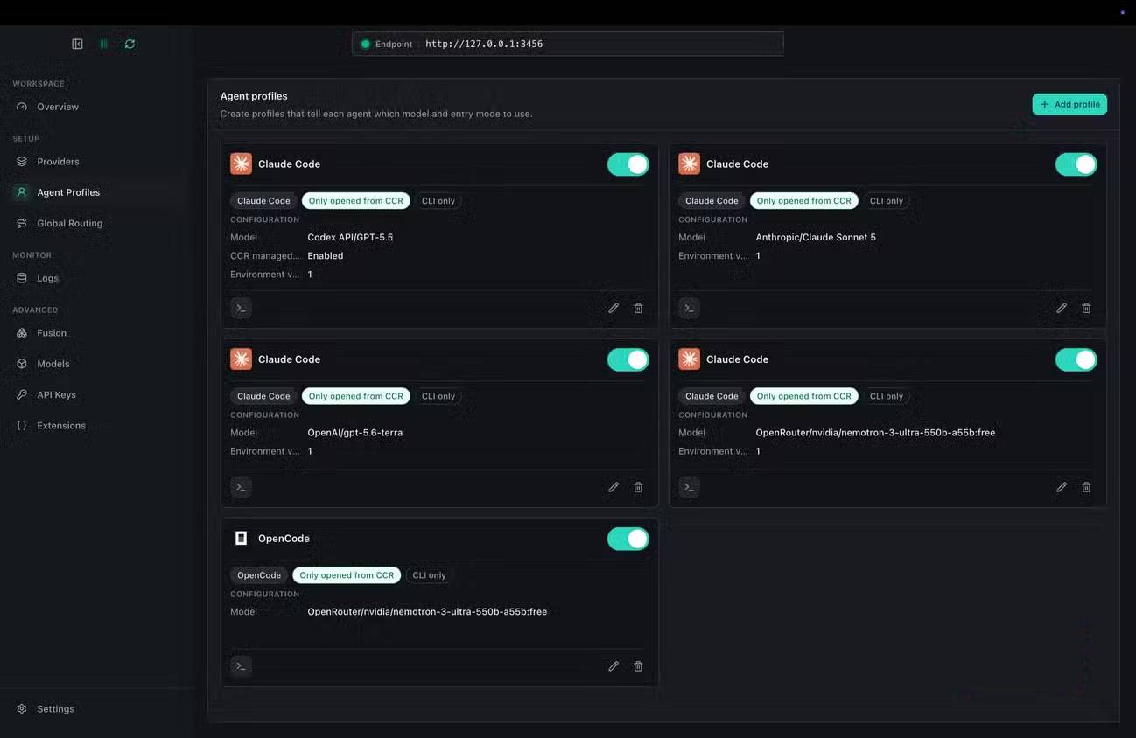
Task: Open terminal for Claude Code nemotron profile
Action: coord(689,487)
